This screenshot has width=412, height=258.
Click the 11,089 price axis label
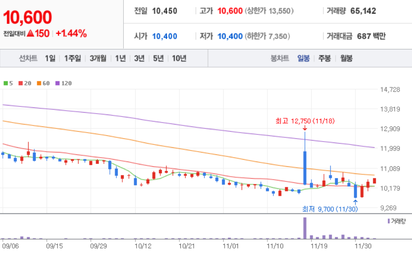(x=390, y=169)
